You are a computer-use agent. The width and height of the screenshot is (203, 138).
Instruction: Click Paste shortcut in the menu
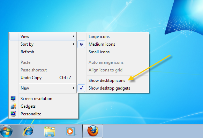point(43,70)
